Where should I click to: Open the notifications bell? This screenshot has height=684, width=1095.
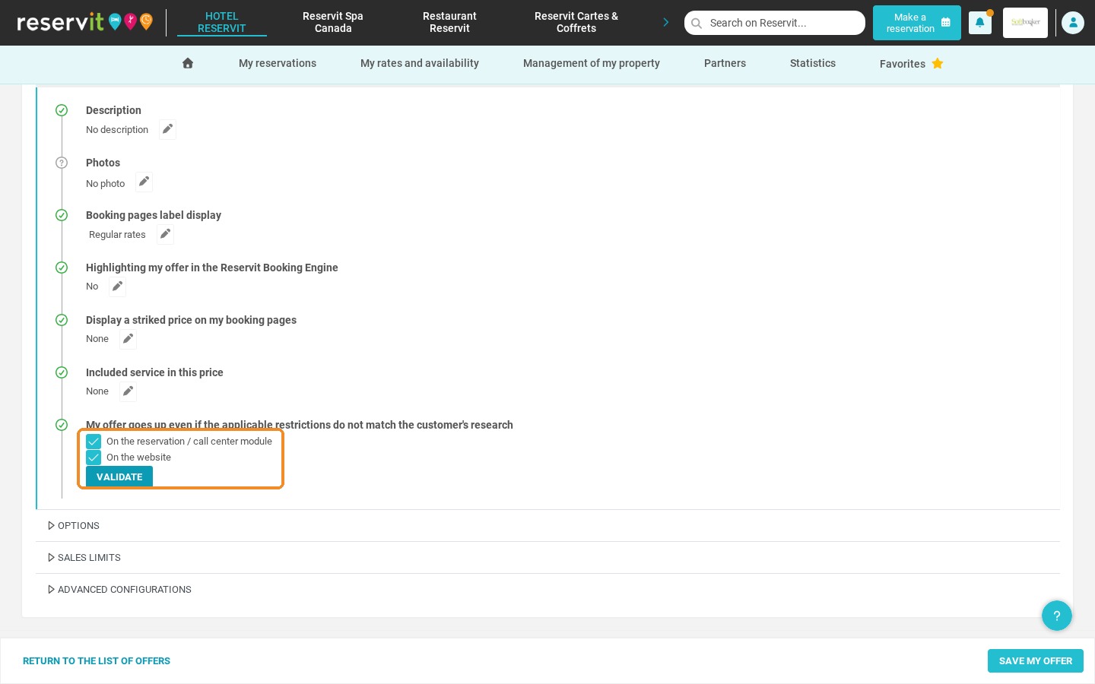click(x=980, y=23)
